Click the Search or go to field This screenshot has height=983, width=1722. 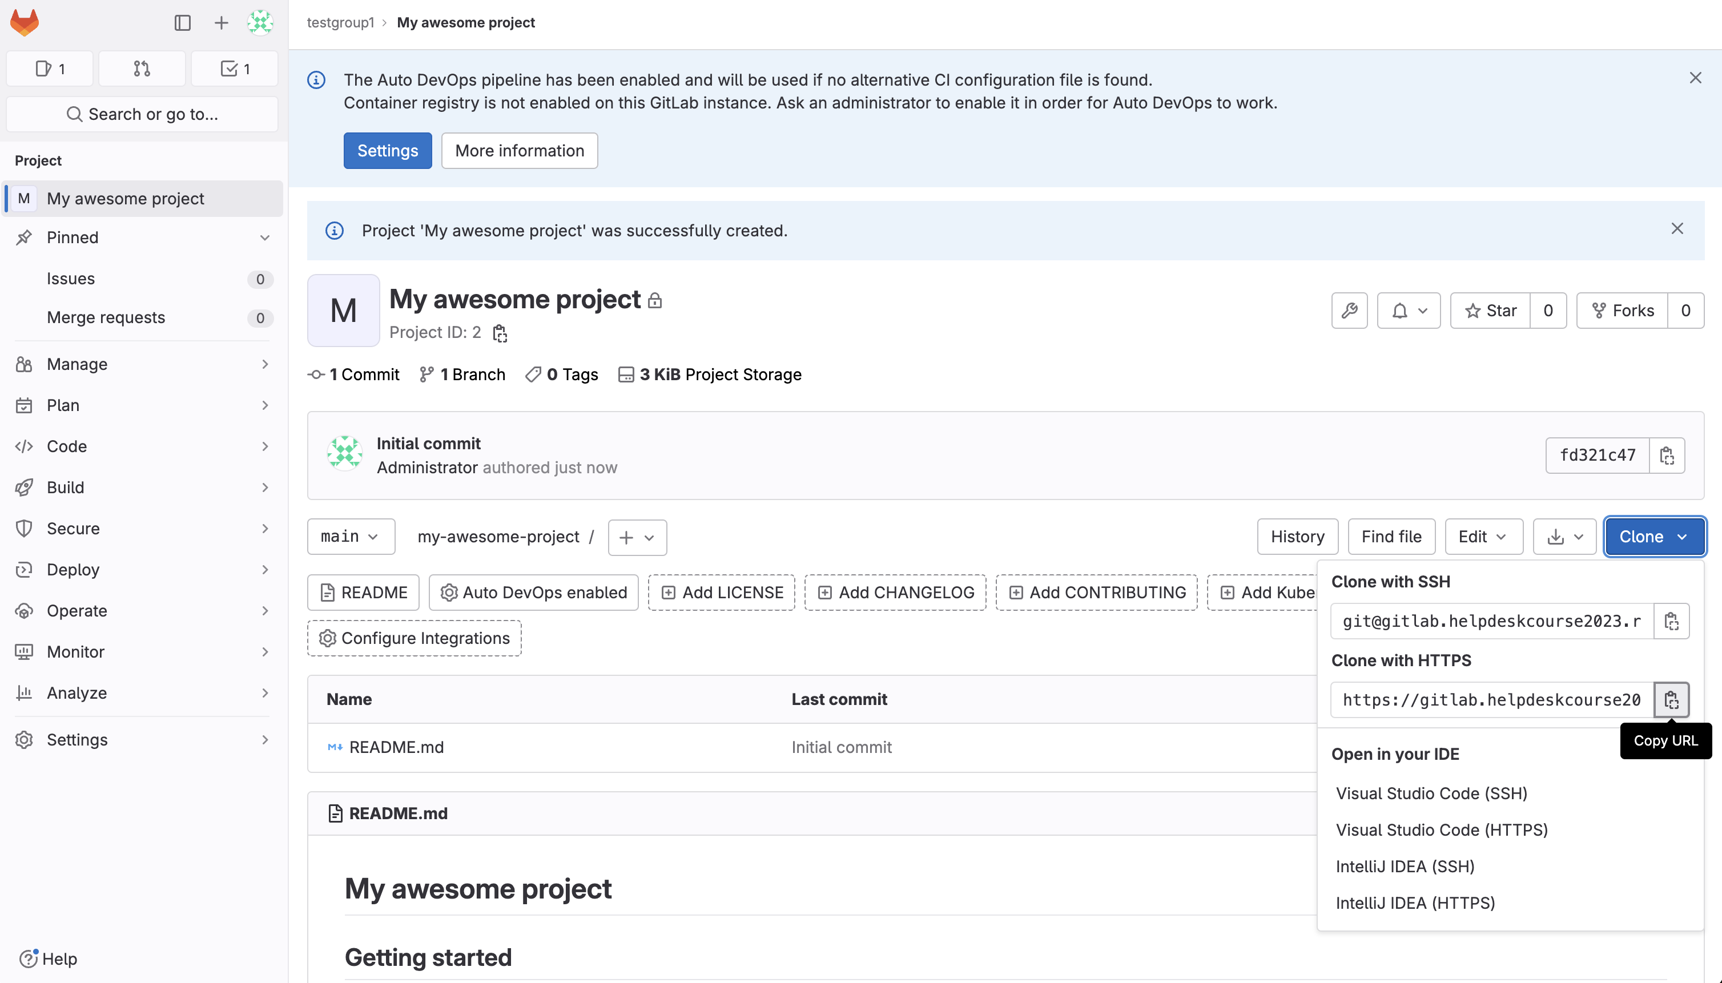(142, 114)
